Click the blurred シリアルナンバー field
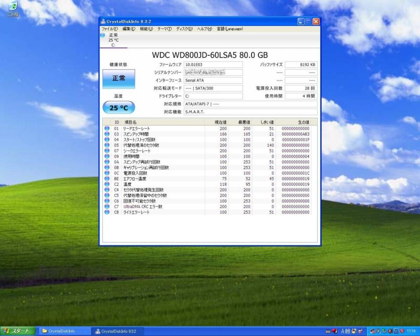Screen dimensions: 420x336 [x=213, y=72]
